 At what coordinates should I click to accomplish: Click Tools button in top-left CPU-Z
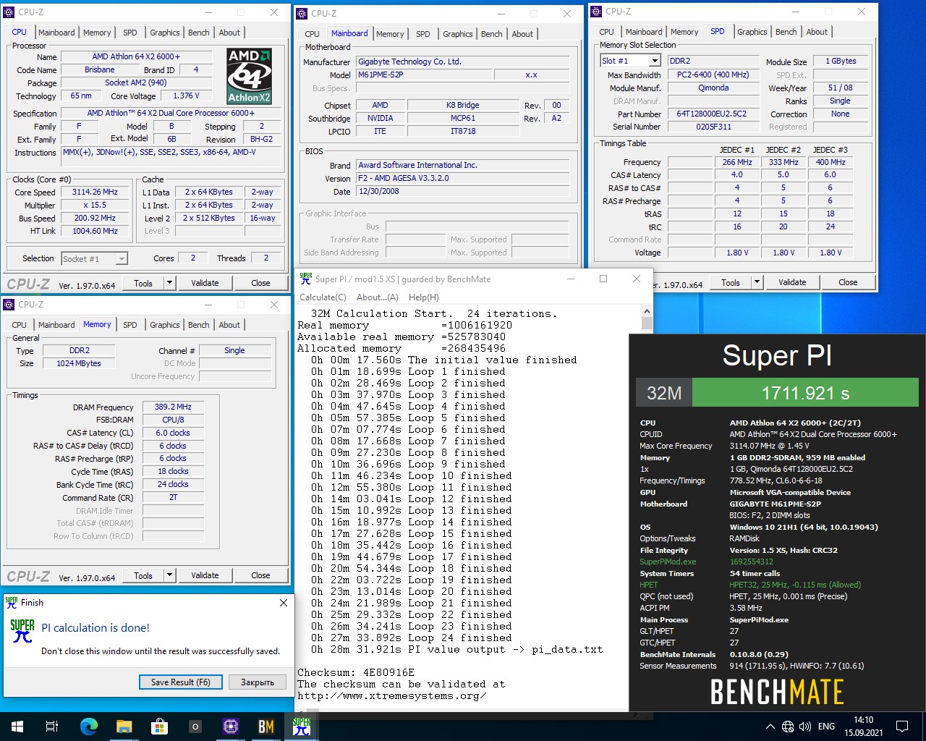click(x=143, y=283)
